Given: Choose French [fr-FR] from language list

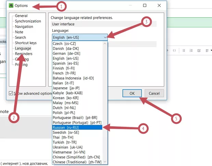Looking at the screenshot, I should (x=77, y=73).
